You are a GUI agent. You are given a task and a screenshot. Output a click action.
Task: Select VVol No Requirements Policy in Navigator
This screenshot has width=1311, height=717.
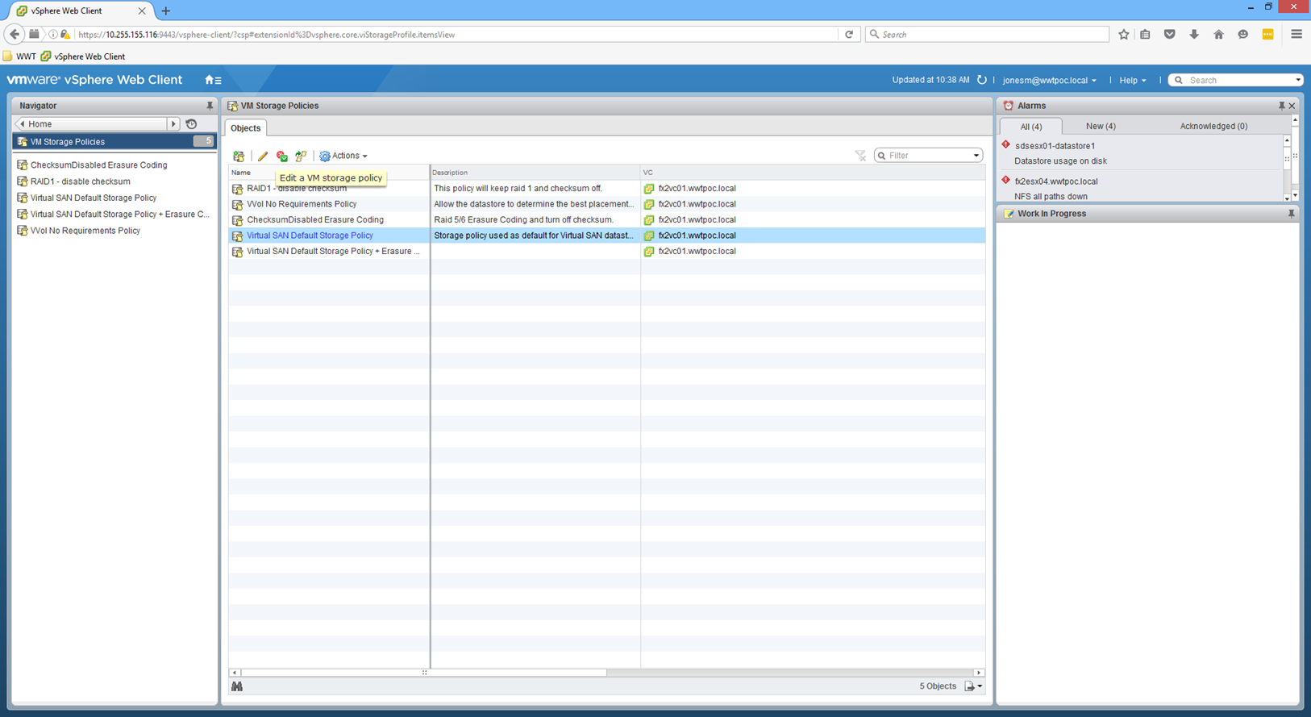coord(85,231)
